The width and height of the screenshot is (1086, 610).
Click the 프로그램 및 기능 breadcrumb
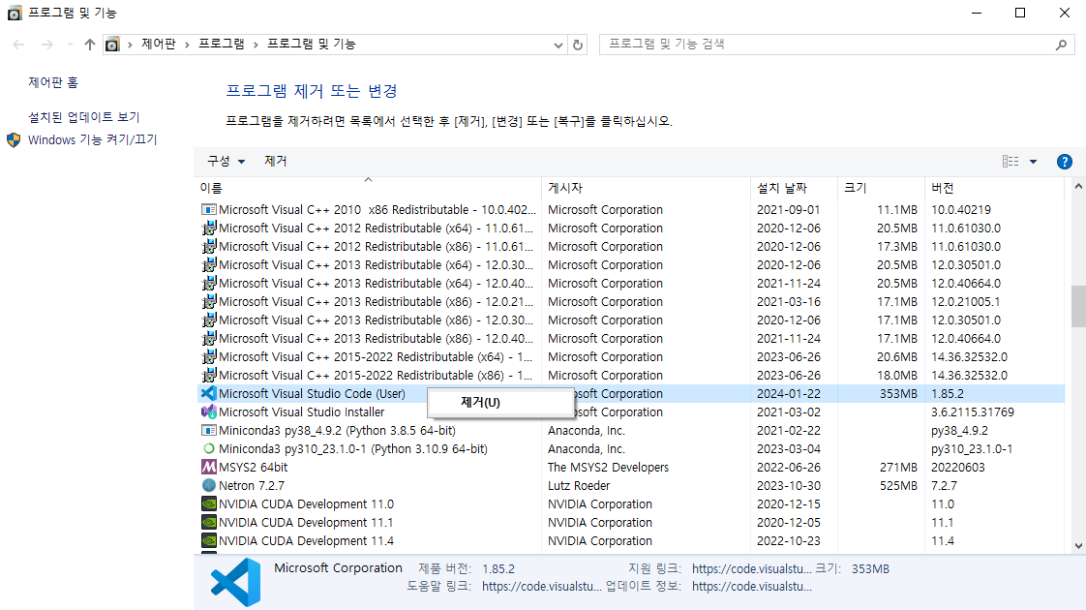(312, 44)
